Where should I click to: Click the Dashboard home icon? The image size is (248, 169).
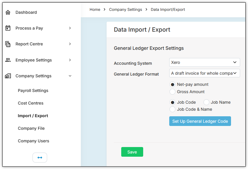pos(8,12)
